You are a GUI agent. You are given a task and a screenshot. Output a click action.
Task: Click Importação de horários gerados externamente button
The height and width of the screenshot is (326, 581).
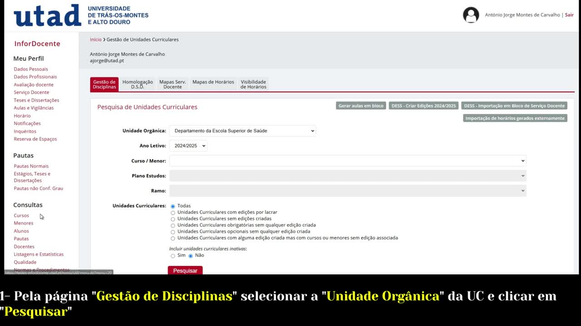click(515, 118)
